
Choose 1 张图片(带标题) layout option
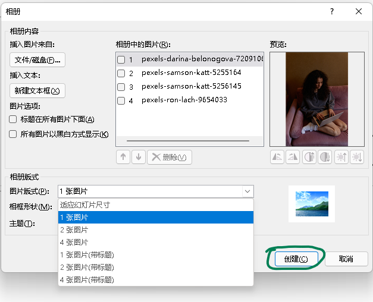point(156,255)
